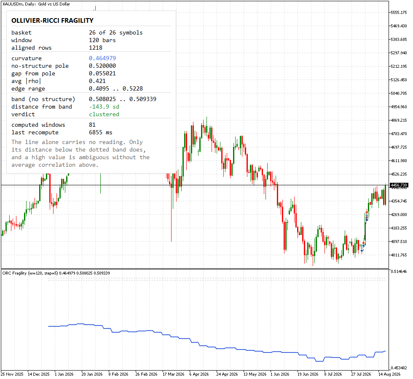The height and width of the screenshot is (379, 413).
Task: Click the gap from pole value "0.055021"
Action: click(x=102, y=73)
